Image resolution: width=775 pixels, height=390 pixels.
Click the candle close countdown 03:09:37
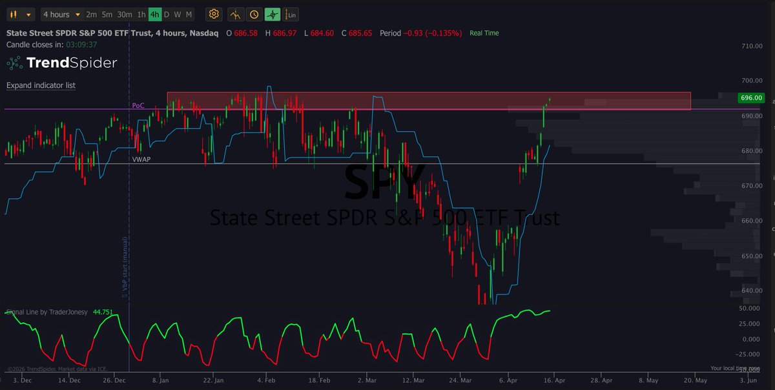click(x=81, y=45)
